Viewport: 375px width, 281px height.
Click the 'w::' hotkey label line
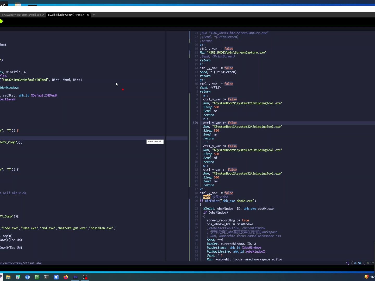(x=206, y=166)
